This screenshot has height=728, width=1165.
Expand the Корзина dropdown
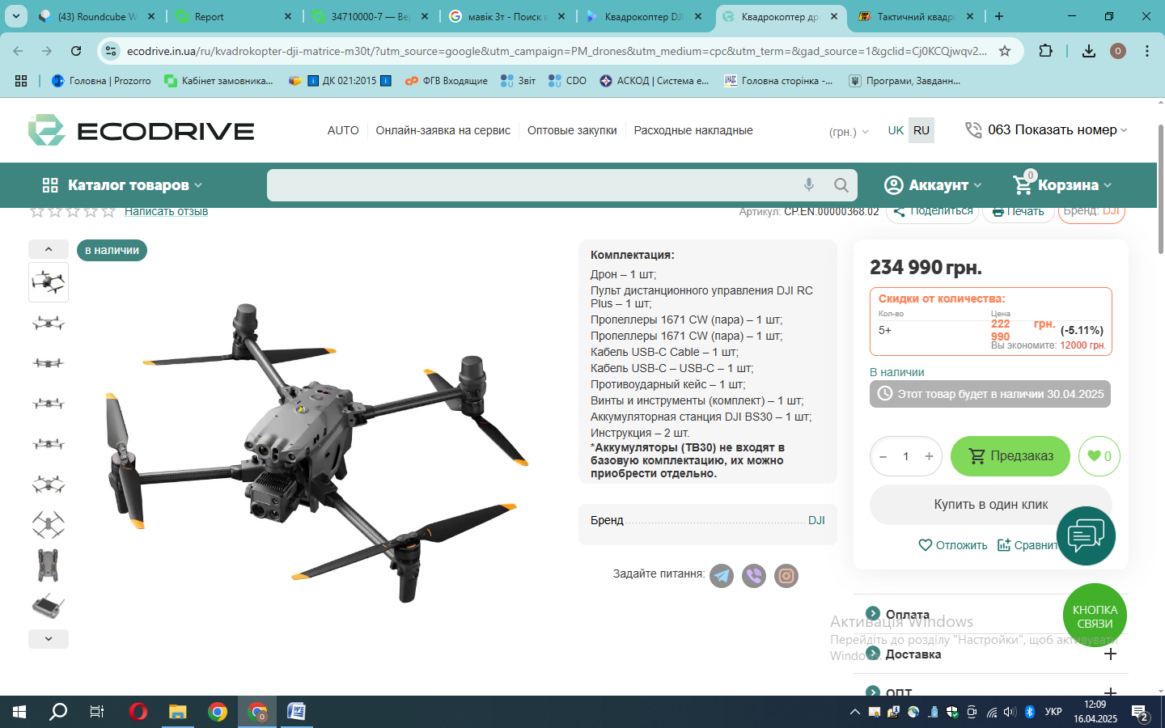pos(1062,185)
